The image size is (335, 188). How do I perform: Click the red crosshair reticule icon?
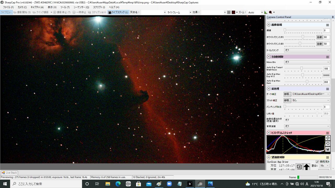(233, 12)
